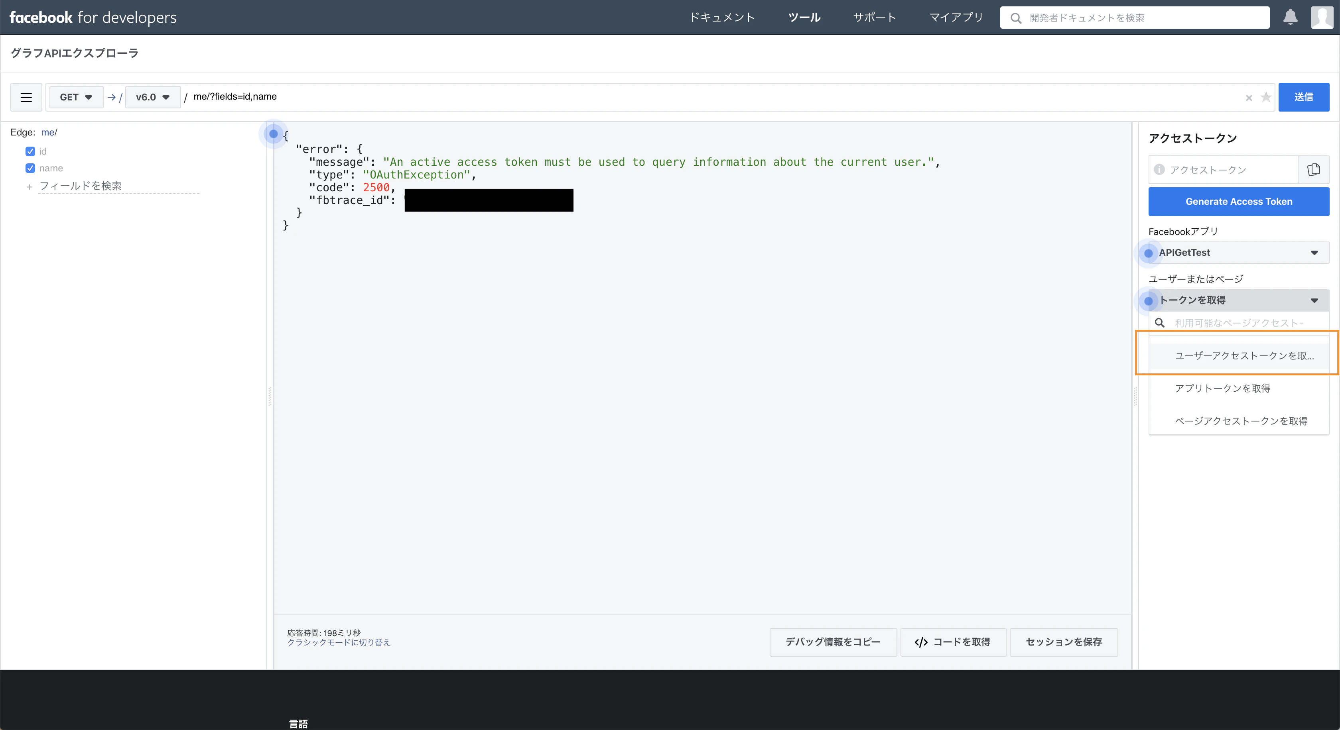Click デバッグ情報をコピー button
Screen dimensions: 1340x730
[833, 642]
